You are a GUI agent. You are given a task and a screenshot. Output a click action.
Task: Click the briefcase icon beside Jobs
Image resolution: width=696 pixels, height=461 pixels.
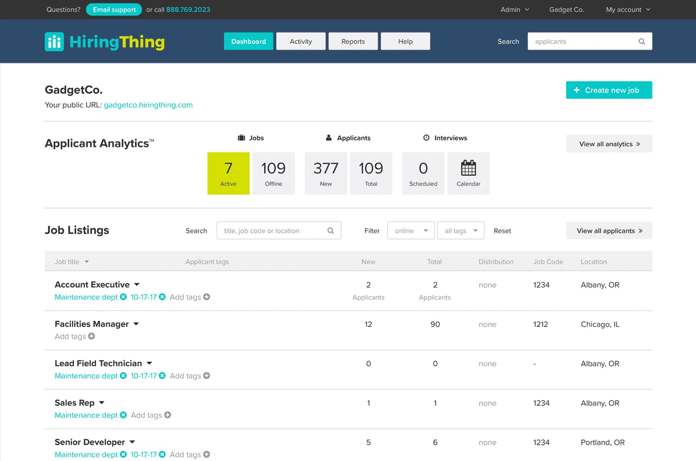pyautogui.click(x=241, y=138)
